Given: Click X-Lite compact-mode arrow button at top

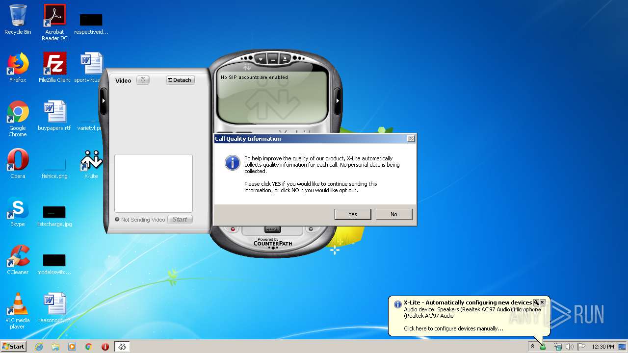Looking at the screenshot, I should click(x=286, y=59).
